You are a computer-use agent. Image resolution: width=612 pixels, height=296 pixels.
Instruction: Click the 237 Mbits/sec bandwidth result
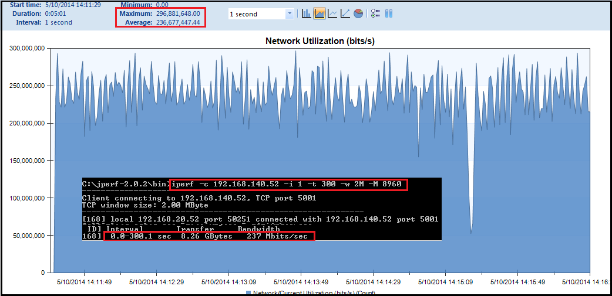[x=285, y=236]
